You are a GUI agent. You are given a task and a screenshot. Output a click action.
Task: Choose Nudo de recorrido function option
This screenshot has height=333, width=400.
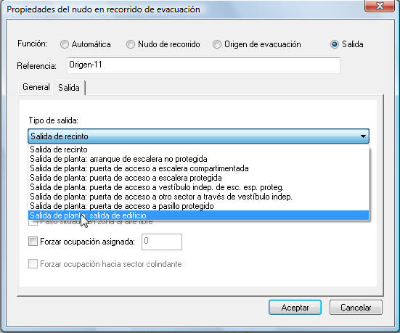(131, 44)
